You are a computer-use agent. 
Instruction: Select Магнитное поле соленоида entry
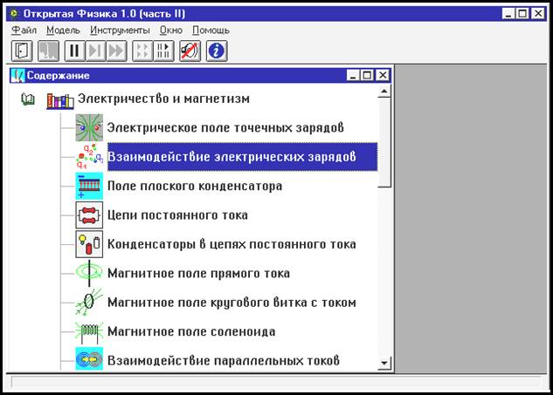point(190,331)
